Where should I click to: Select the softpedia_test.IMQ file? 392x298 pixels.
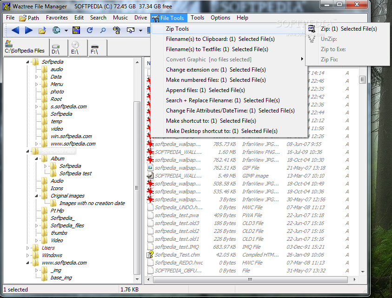[x=177, y=247]
